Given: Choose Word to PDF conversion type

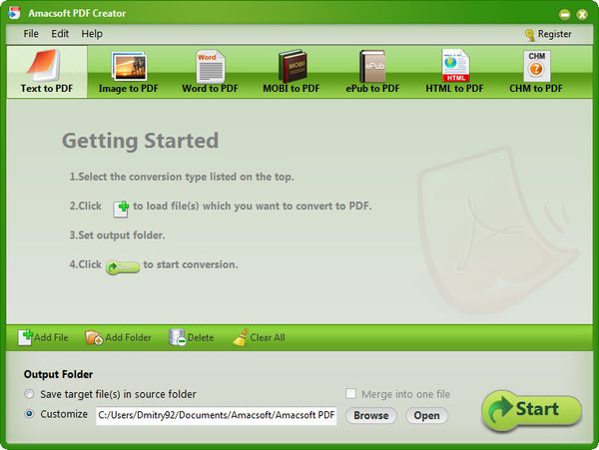Looking at the screenshot, I should tap(210, 72).
